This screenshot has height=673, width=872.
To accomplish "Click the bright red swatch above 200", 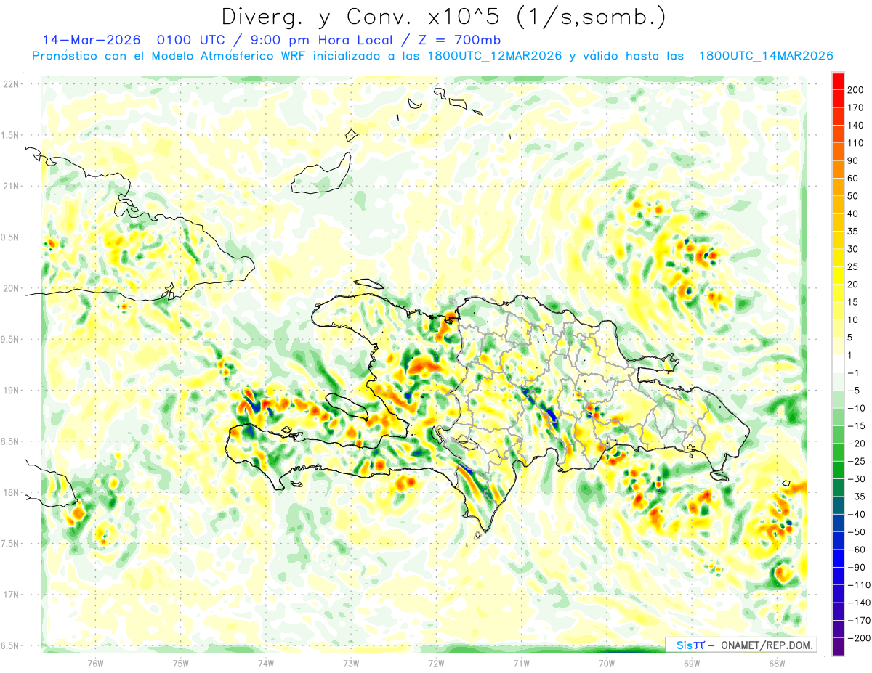I will (x=839, y=81).
